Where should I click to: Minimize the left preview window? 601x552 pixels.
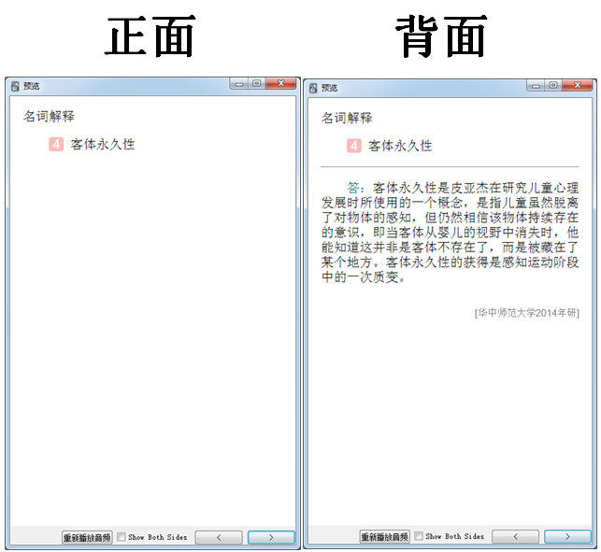(239, 84)
